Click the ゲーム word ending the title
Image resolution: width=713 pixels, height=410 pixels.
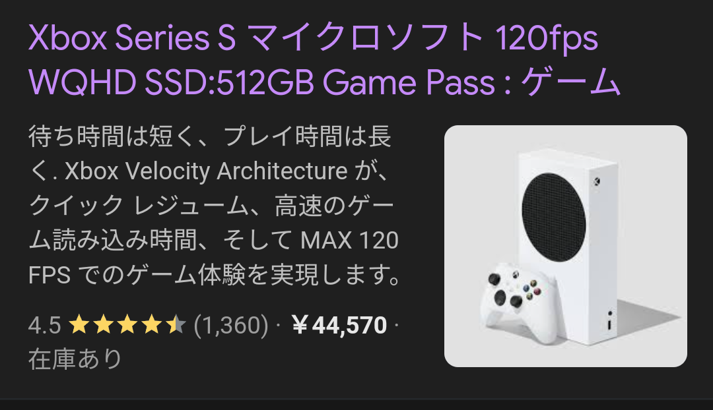click(x=570, y=82)
